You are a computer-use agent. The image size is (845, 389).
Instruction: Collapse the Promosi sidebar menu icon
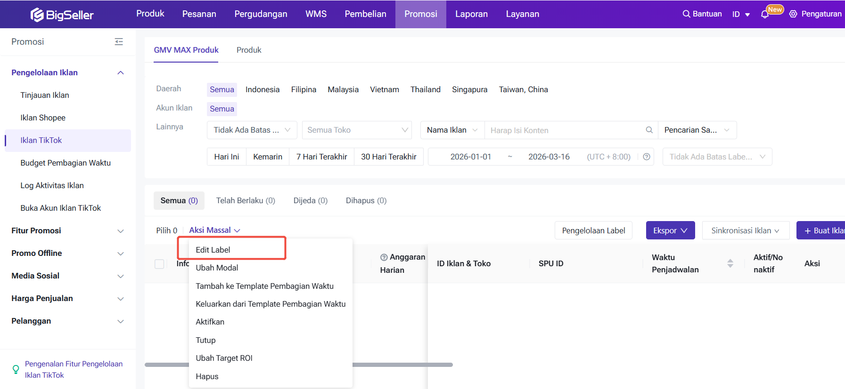(x=119, y=42)
